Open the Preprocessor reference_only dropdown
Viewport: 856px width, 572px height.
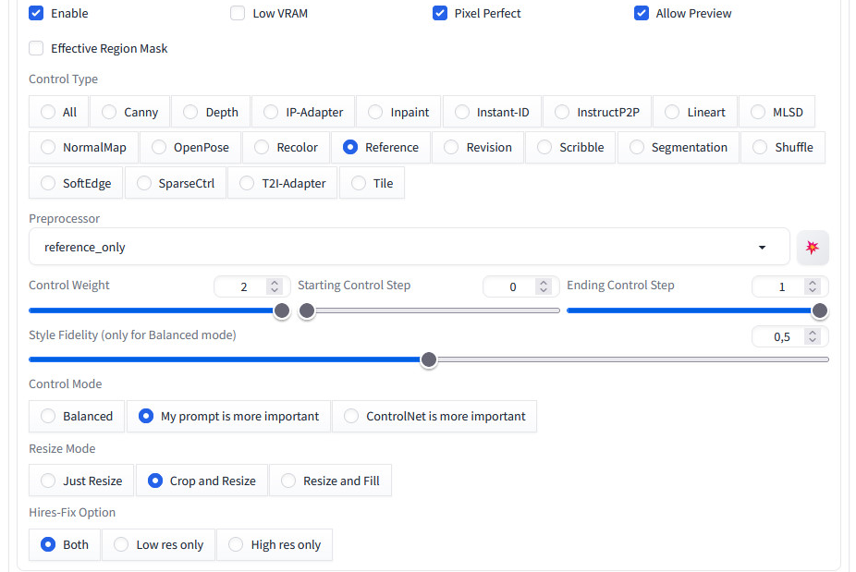(x=409, y=248)
